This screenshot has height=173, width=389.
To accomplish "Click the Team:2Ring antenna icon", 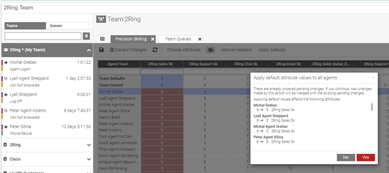I will 101,19.
